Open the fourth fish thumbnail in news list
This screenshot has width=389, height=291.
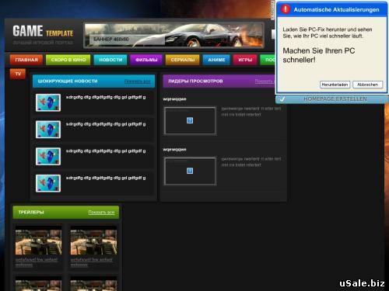pyautogui.click(x=48, y=183)
